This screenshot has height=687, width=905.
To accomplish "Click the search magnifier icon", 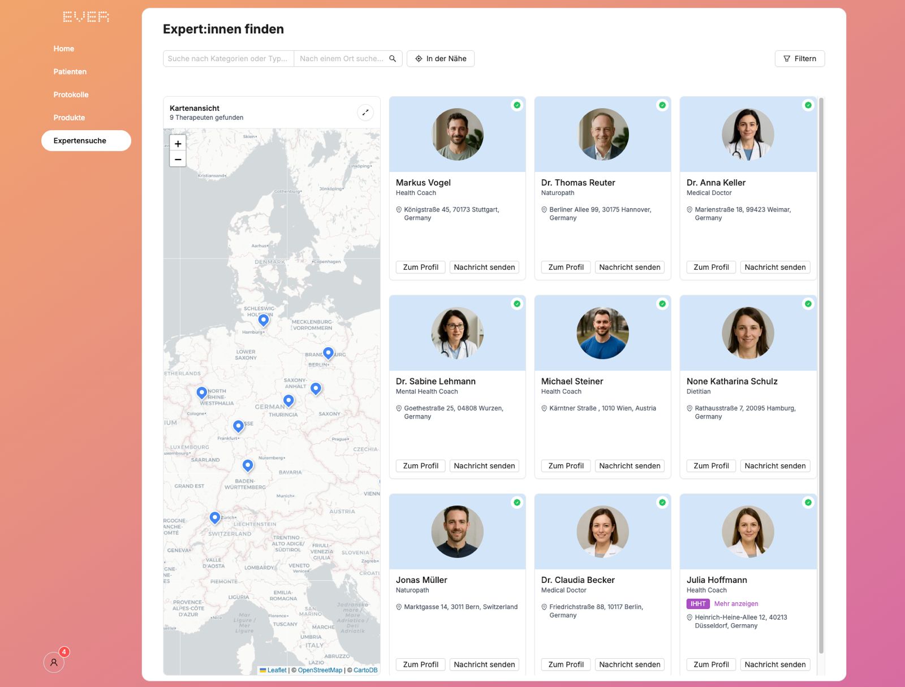I will (393, 58).
